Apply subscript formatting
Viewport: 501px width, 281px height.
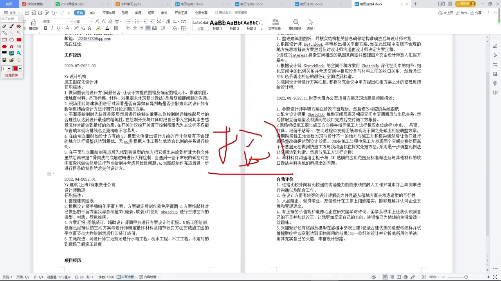click(x=83, y=28)
